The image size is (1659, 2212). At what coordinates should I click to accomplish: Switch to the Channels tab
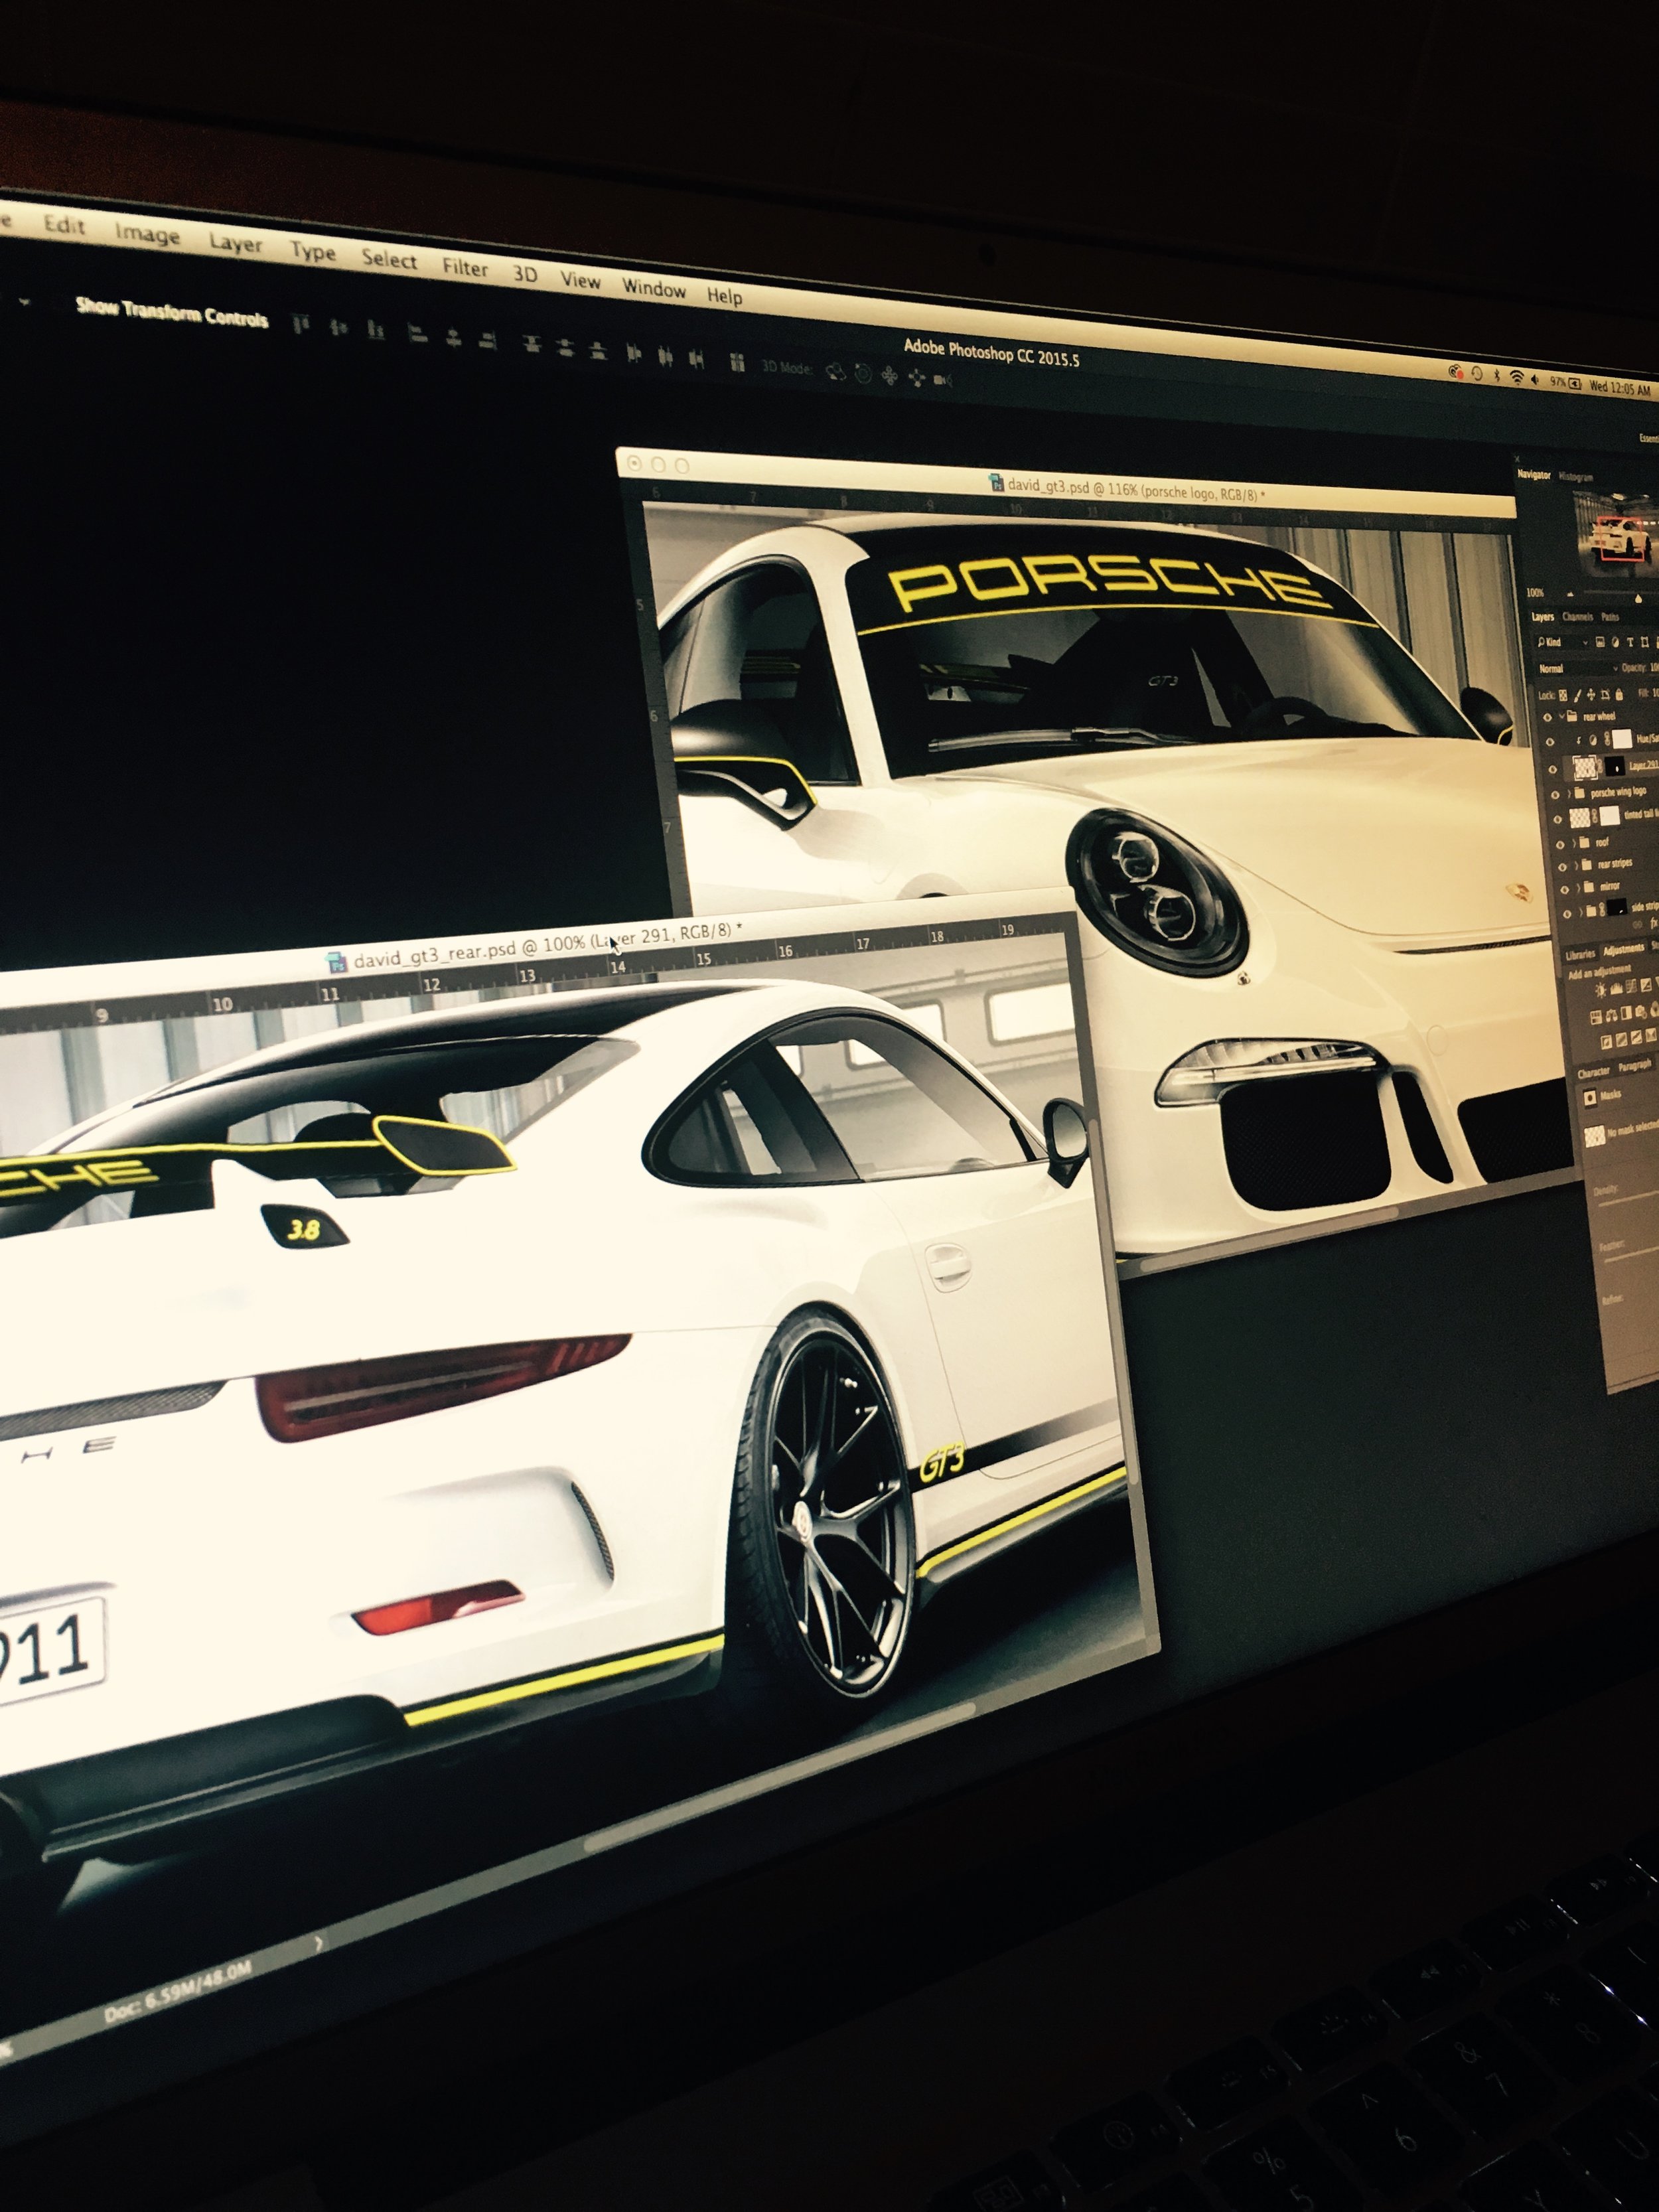(x=1577, y=617)
